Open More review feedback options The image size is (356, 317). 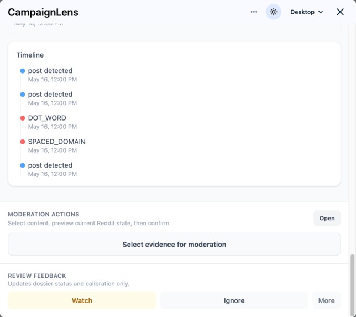click(x=326, y=300)
